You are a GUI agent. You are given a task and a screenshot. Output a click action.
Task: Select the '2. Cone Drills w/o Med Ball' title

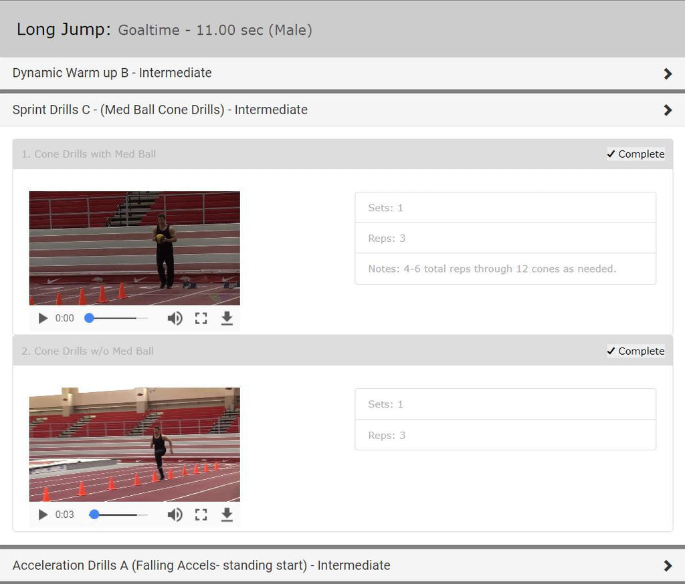(x=88, y=351)
